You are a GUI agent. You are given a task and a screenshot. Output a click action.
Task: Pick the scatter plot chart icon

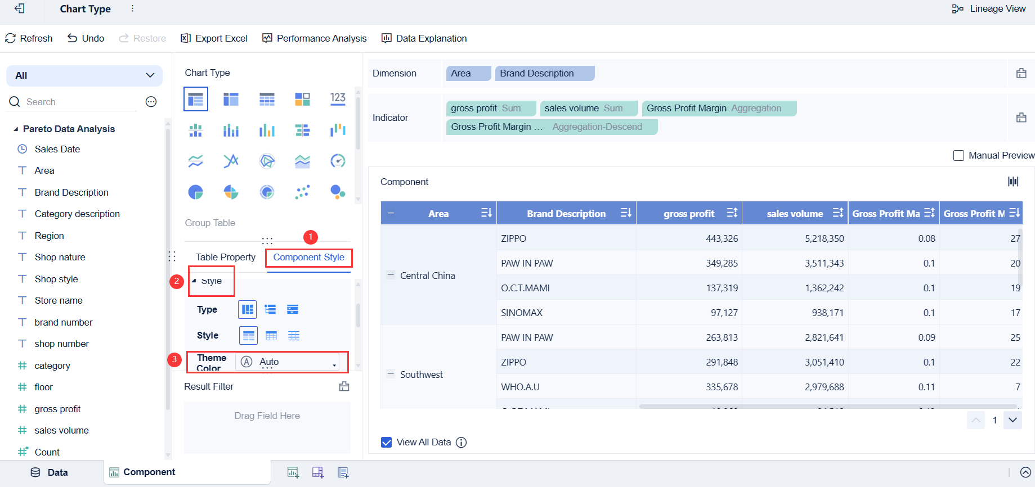(302, 192)
